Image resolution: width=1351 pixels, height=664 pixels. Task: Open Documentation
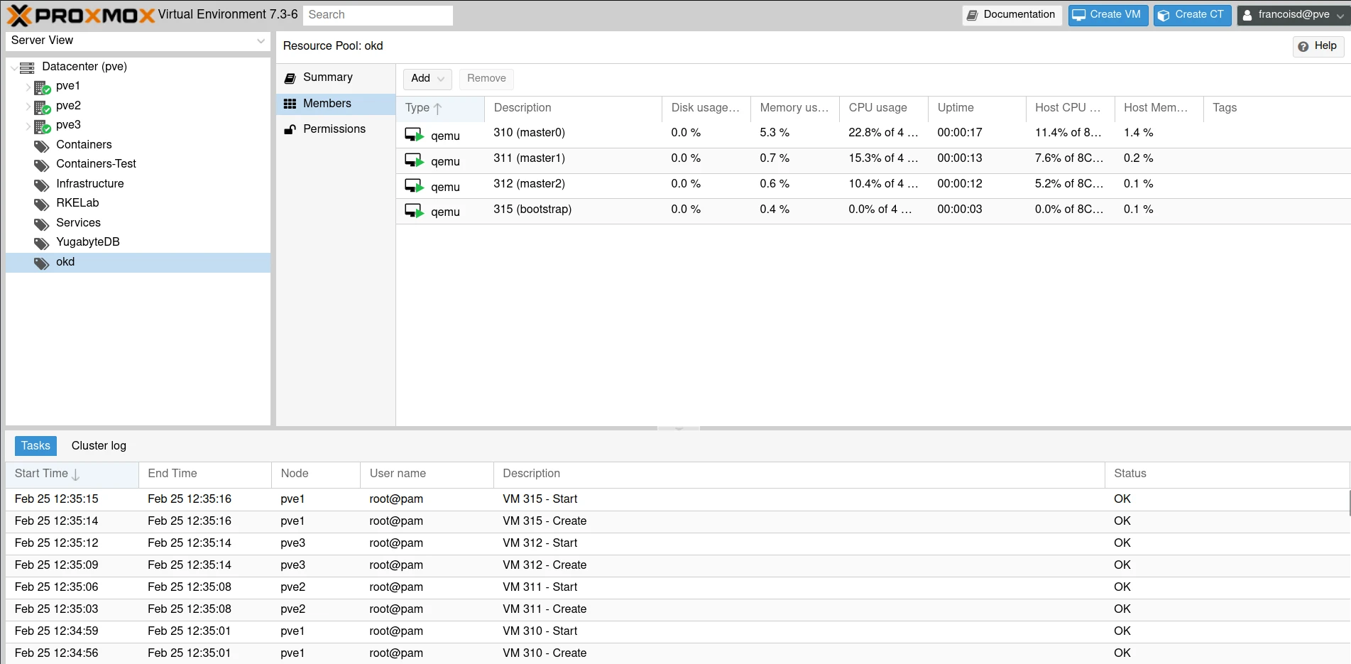point(1012,15)
